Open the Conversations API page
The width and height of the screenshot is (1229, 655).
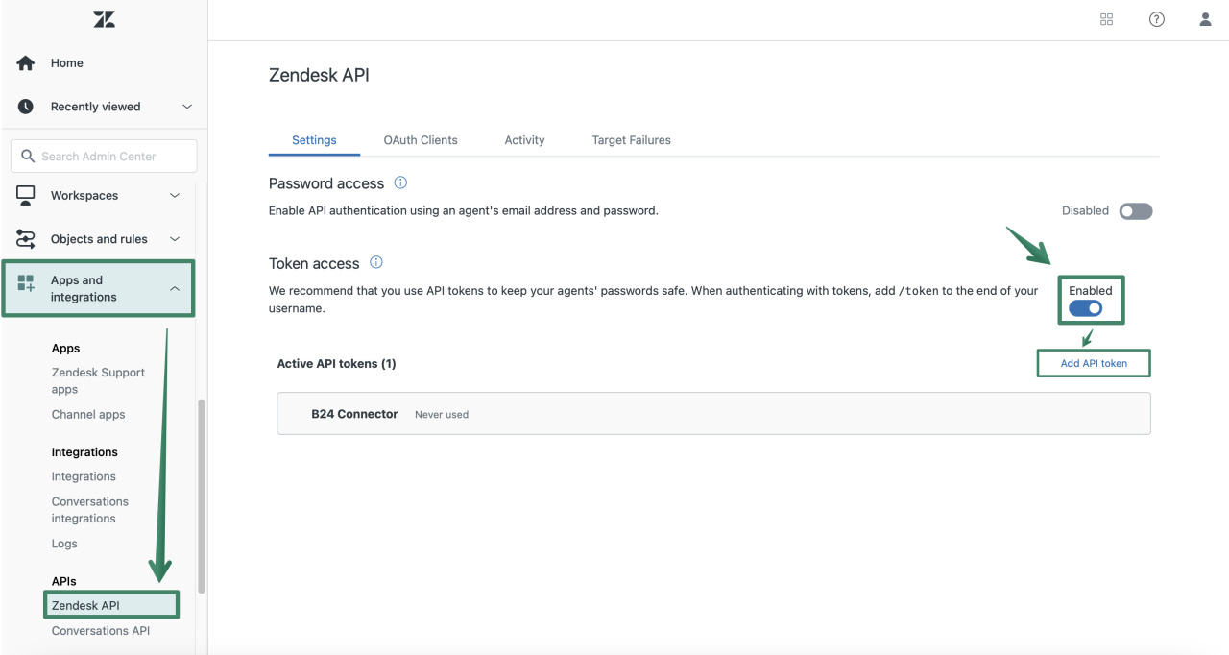(100, 630)
